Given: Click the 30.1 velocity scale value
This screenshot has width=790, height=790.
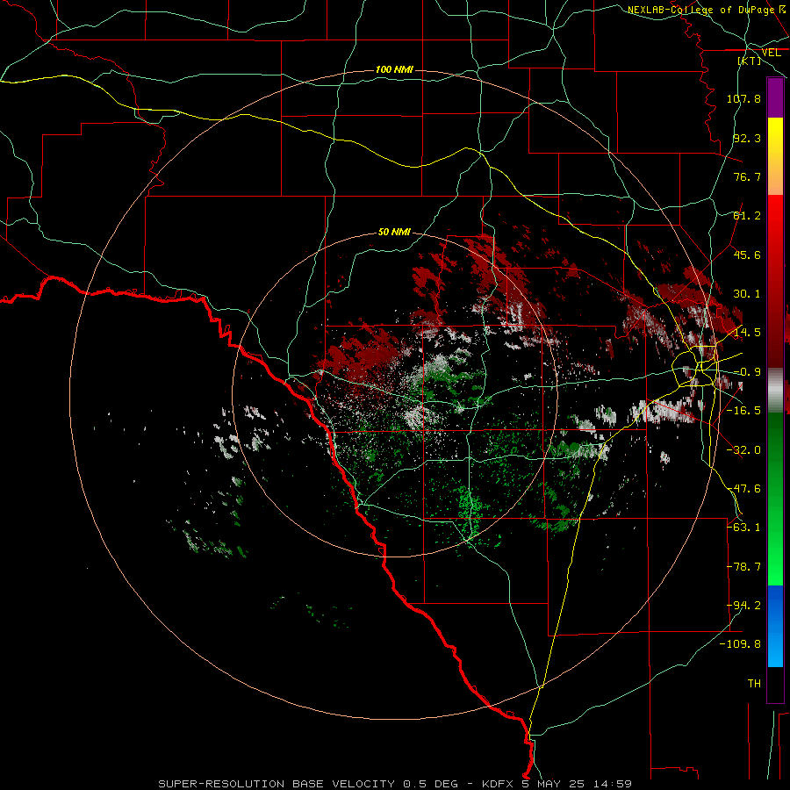Looking at the screenshot, I should pyautogui.click(x=747, y=294).
